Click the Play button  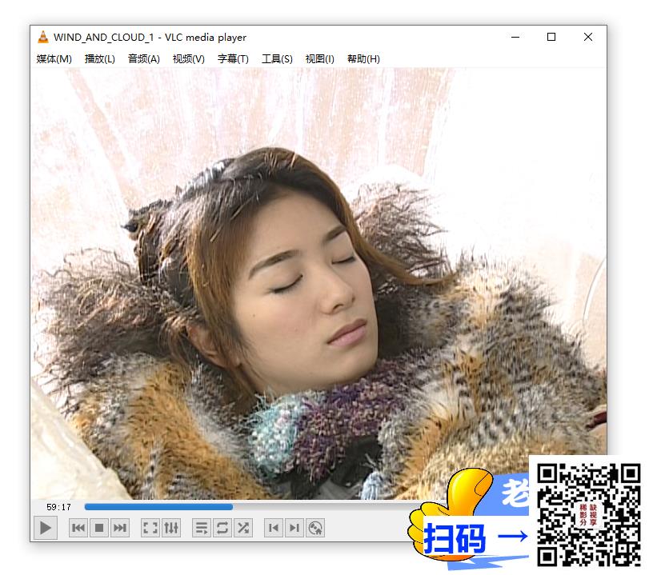click(x=45, y=528)
